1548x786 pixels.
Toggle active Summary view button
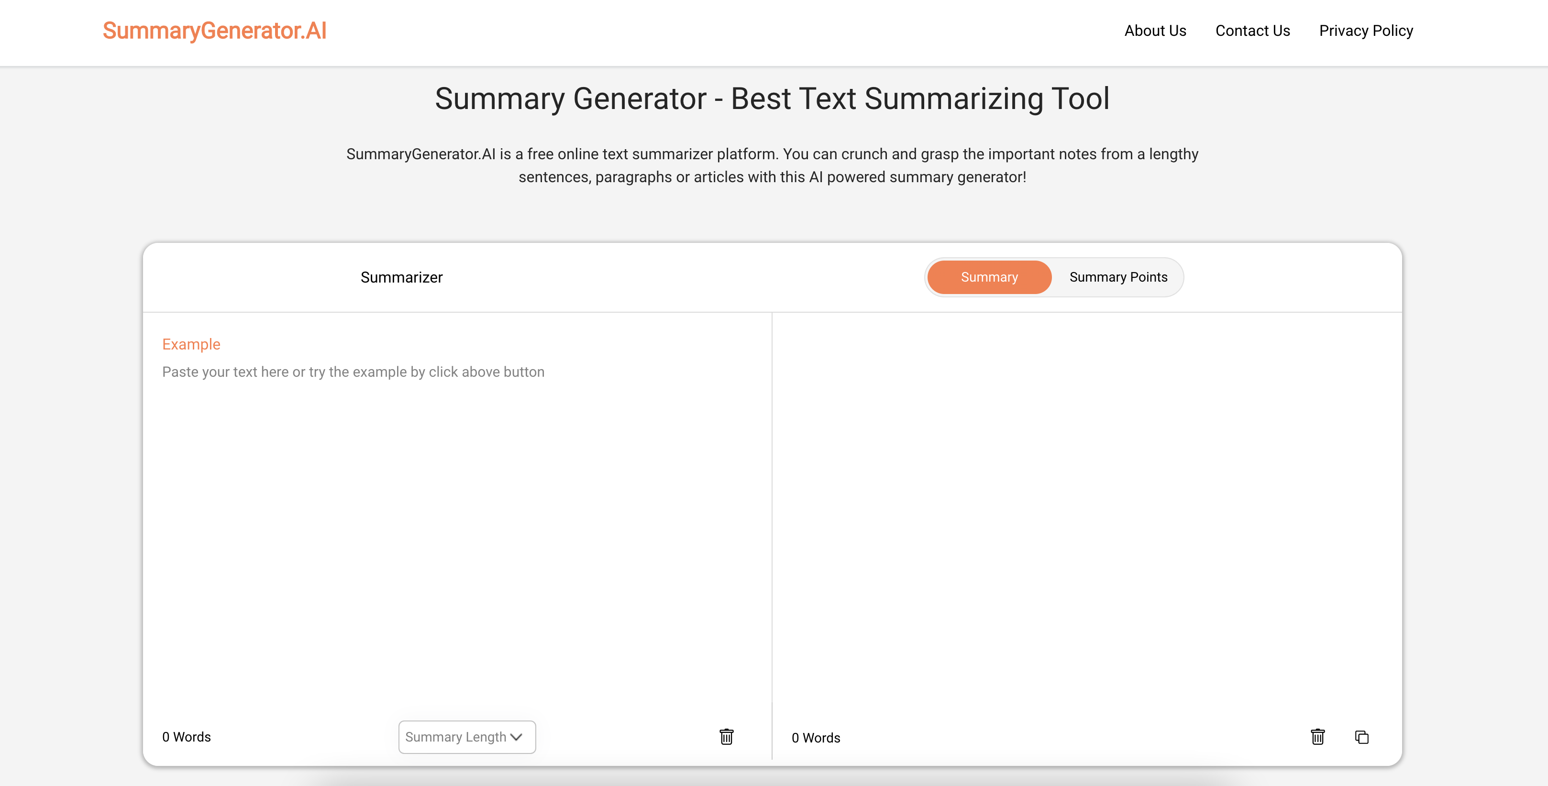[x=989, y=277]
